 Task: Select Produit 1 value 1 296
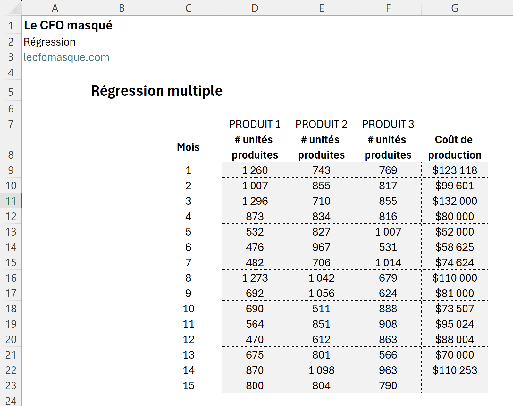coord(255,201)
